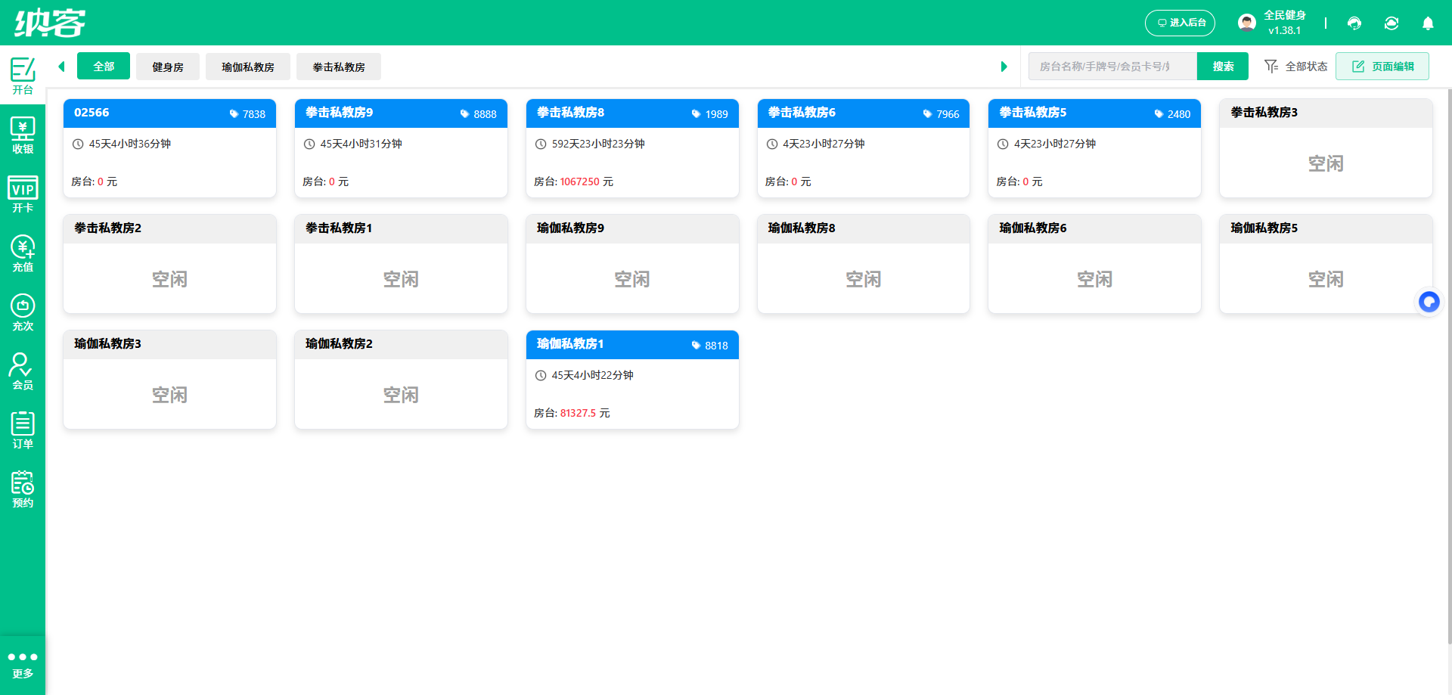Screen dimensions: 1452x695
Task: Open the idle 瑜伽私教房3 room card
Action: tap(169, 380)
